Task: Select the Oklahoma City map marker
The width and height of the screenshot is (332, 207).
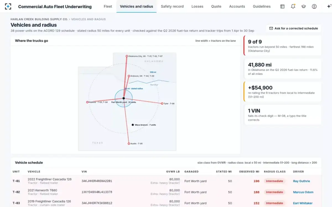Action: click(127, 56)
